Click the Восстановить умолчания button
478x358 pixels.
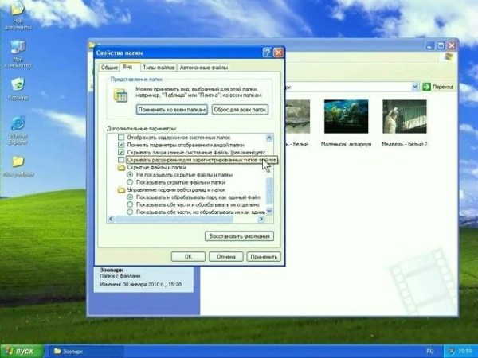[239, 236]
